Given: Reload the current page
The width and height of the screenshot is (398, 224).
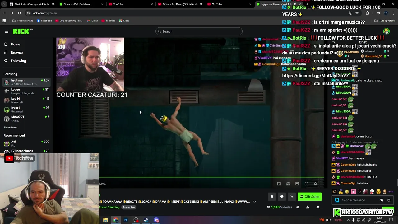Looking at the screenshot, I should point(19,13).
